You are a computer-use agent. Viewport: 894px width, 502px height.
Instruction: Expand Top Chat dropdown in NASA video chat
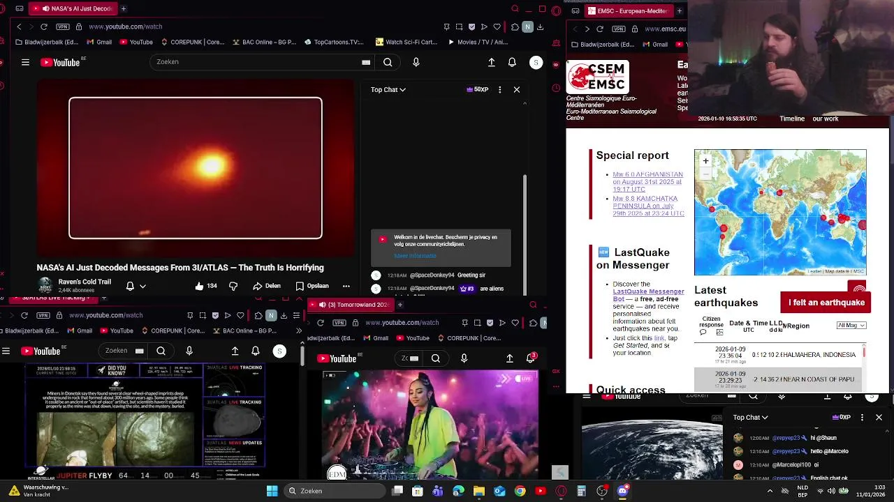(388, 89)
